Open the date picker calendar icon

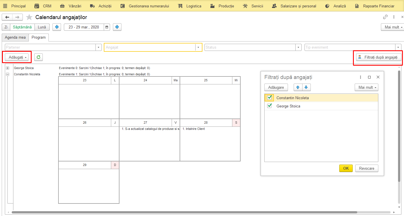click(107, 27)
